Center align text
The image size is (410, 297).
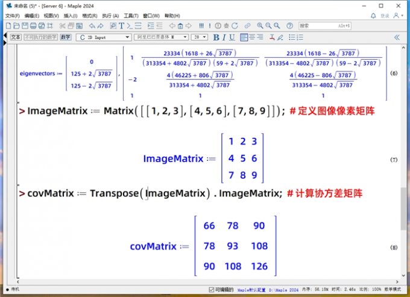[x=252, y=37]
